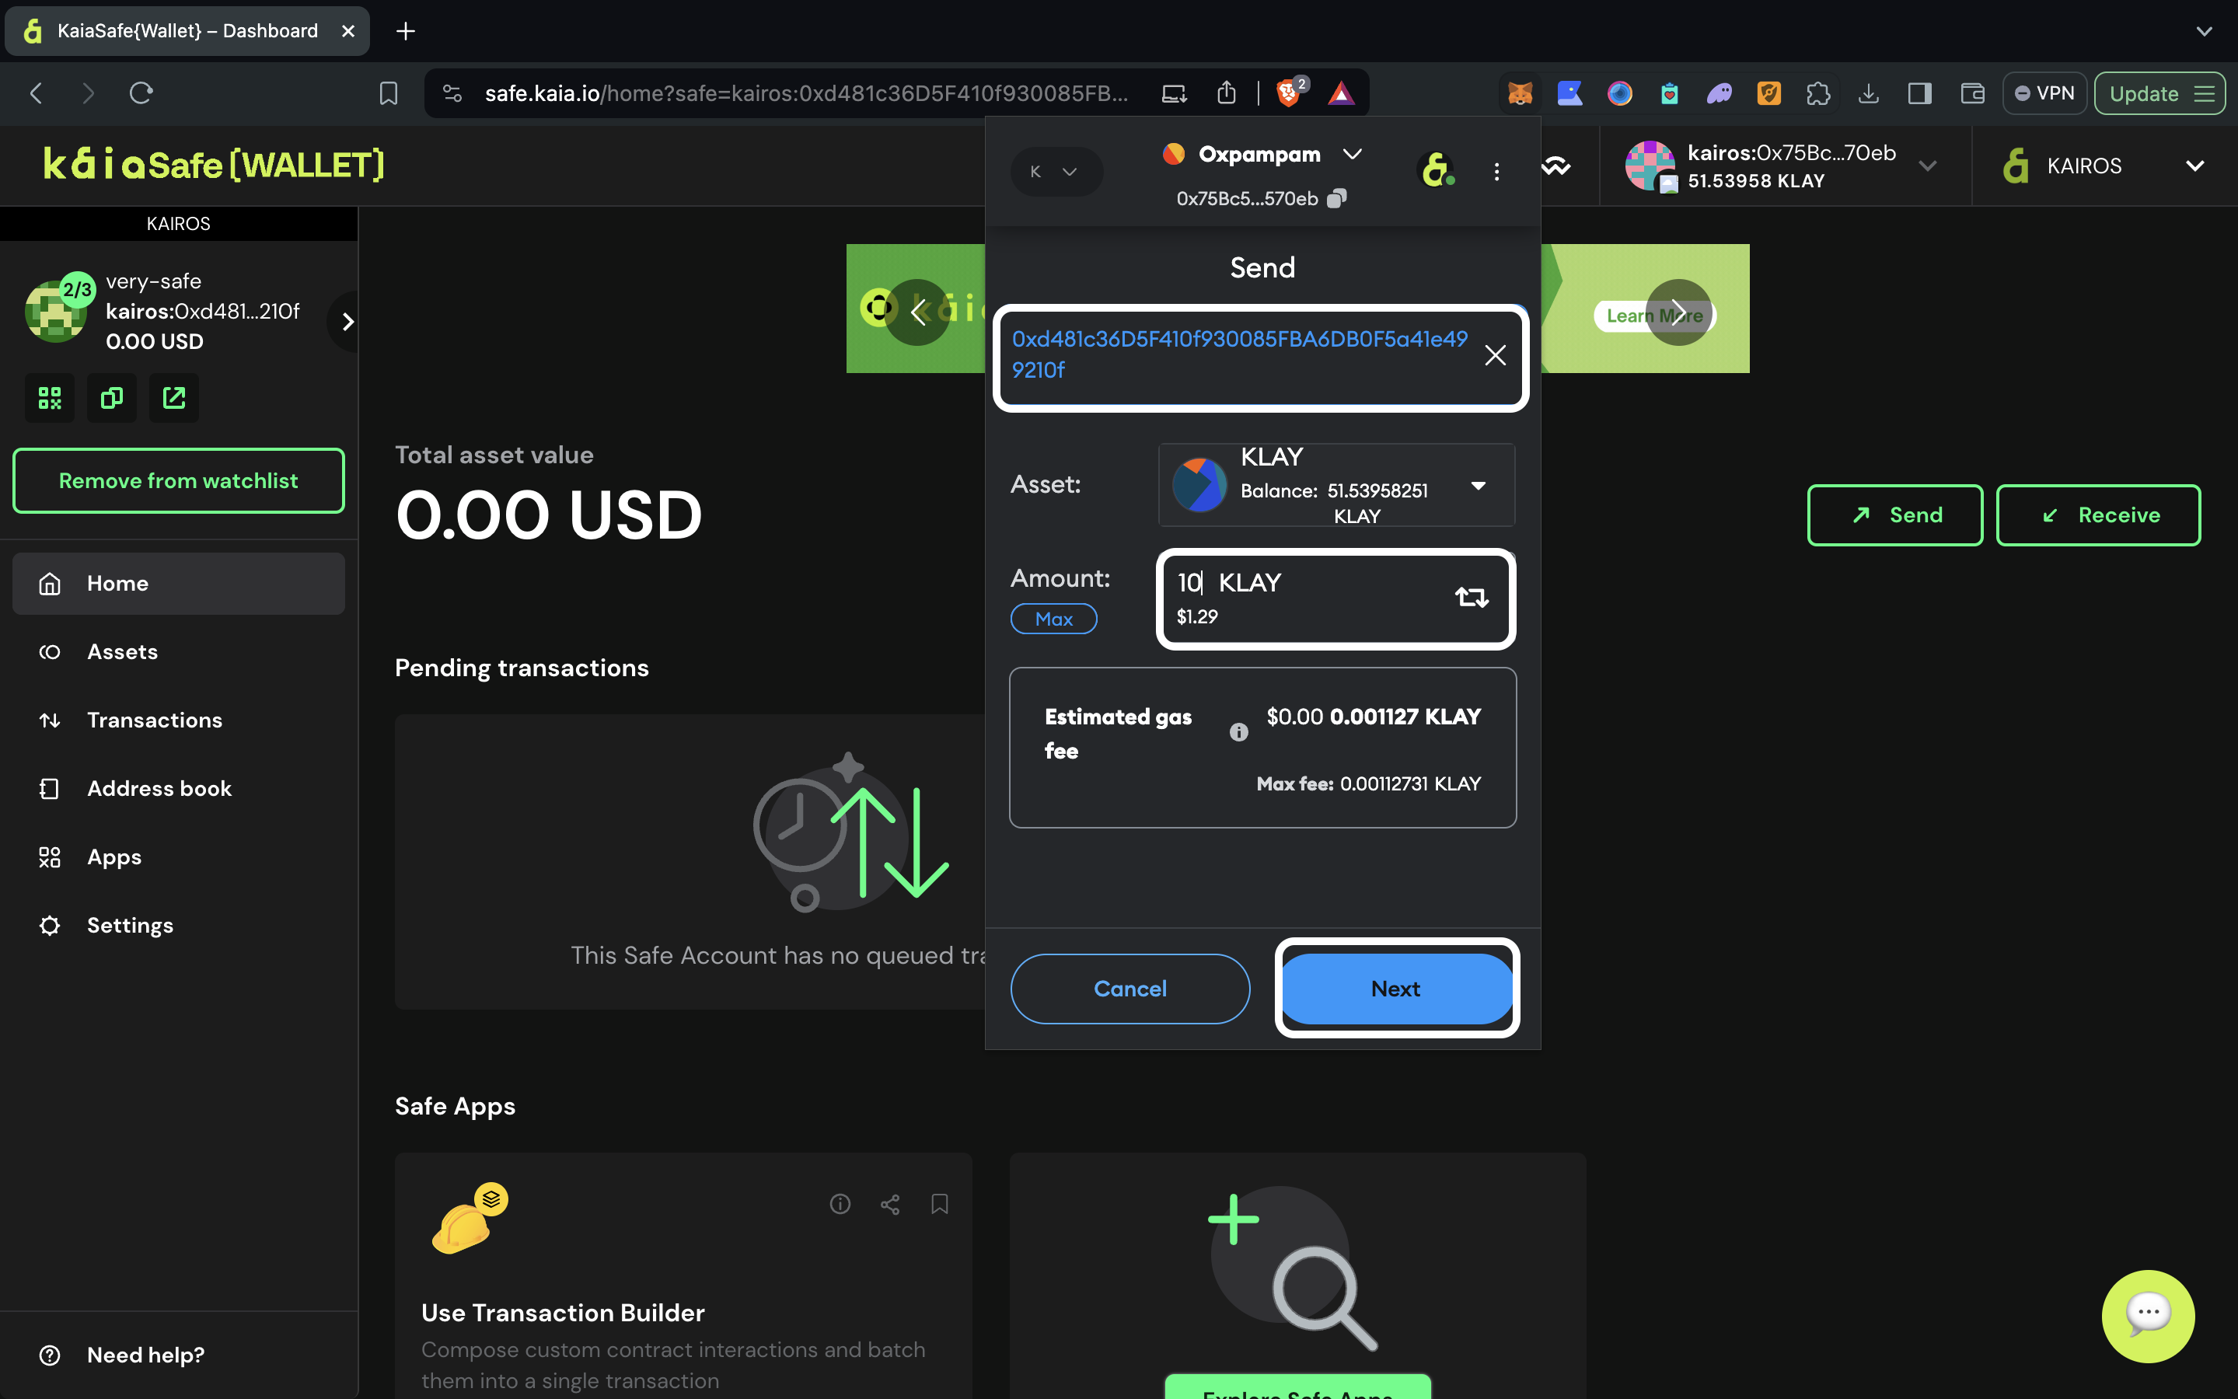Toggle the VPN button in toolbar
Image resolution: width=2238 pixels, height=1399 pixels.
(x=2044, y=93)
